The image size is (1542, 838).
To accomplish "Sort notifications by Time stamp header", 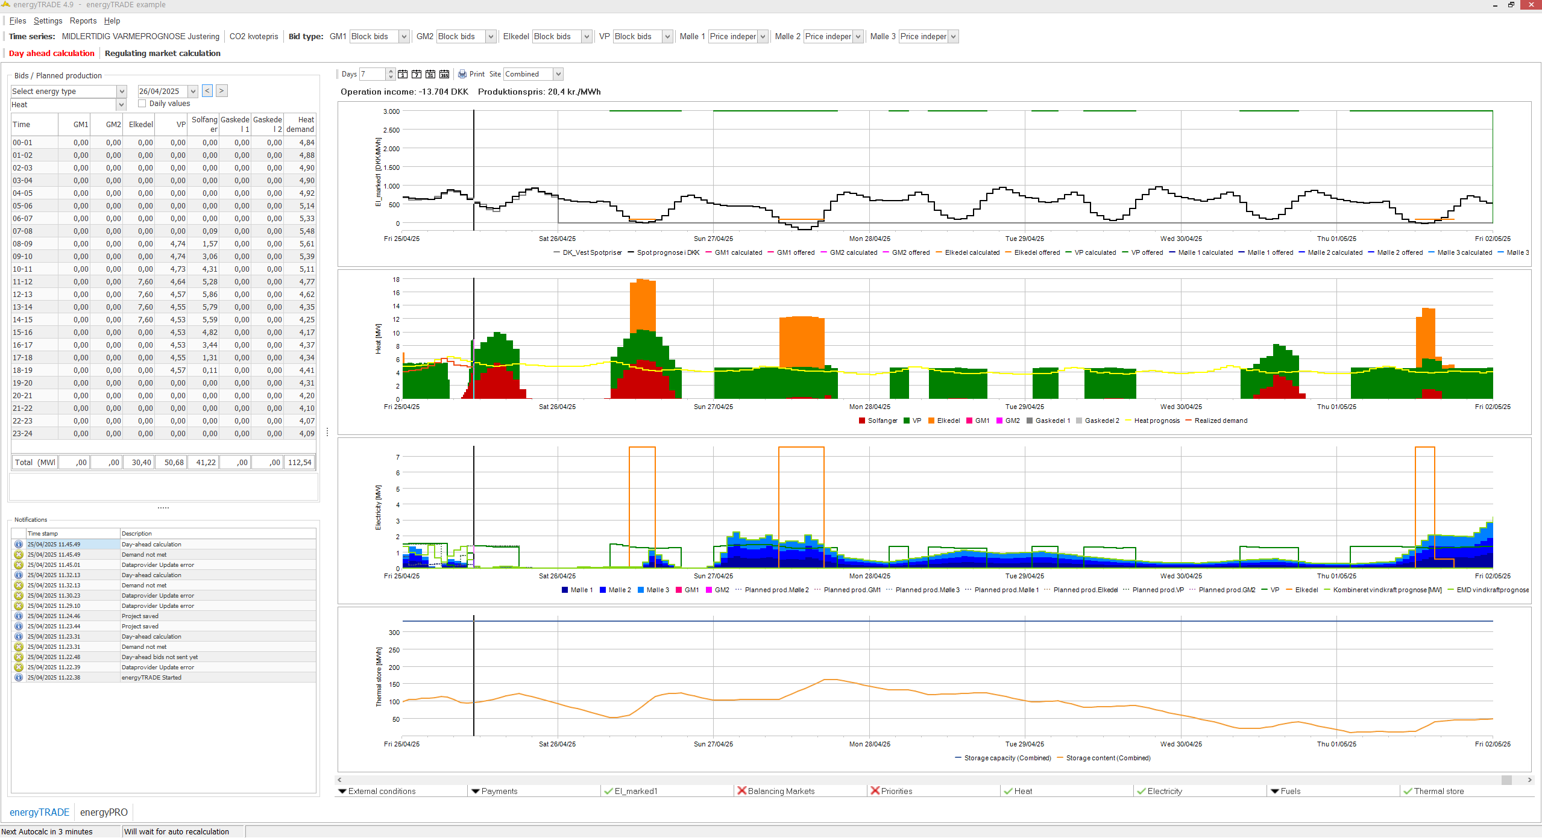I will click(x=72, y=533).
